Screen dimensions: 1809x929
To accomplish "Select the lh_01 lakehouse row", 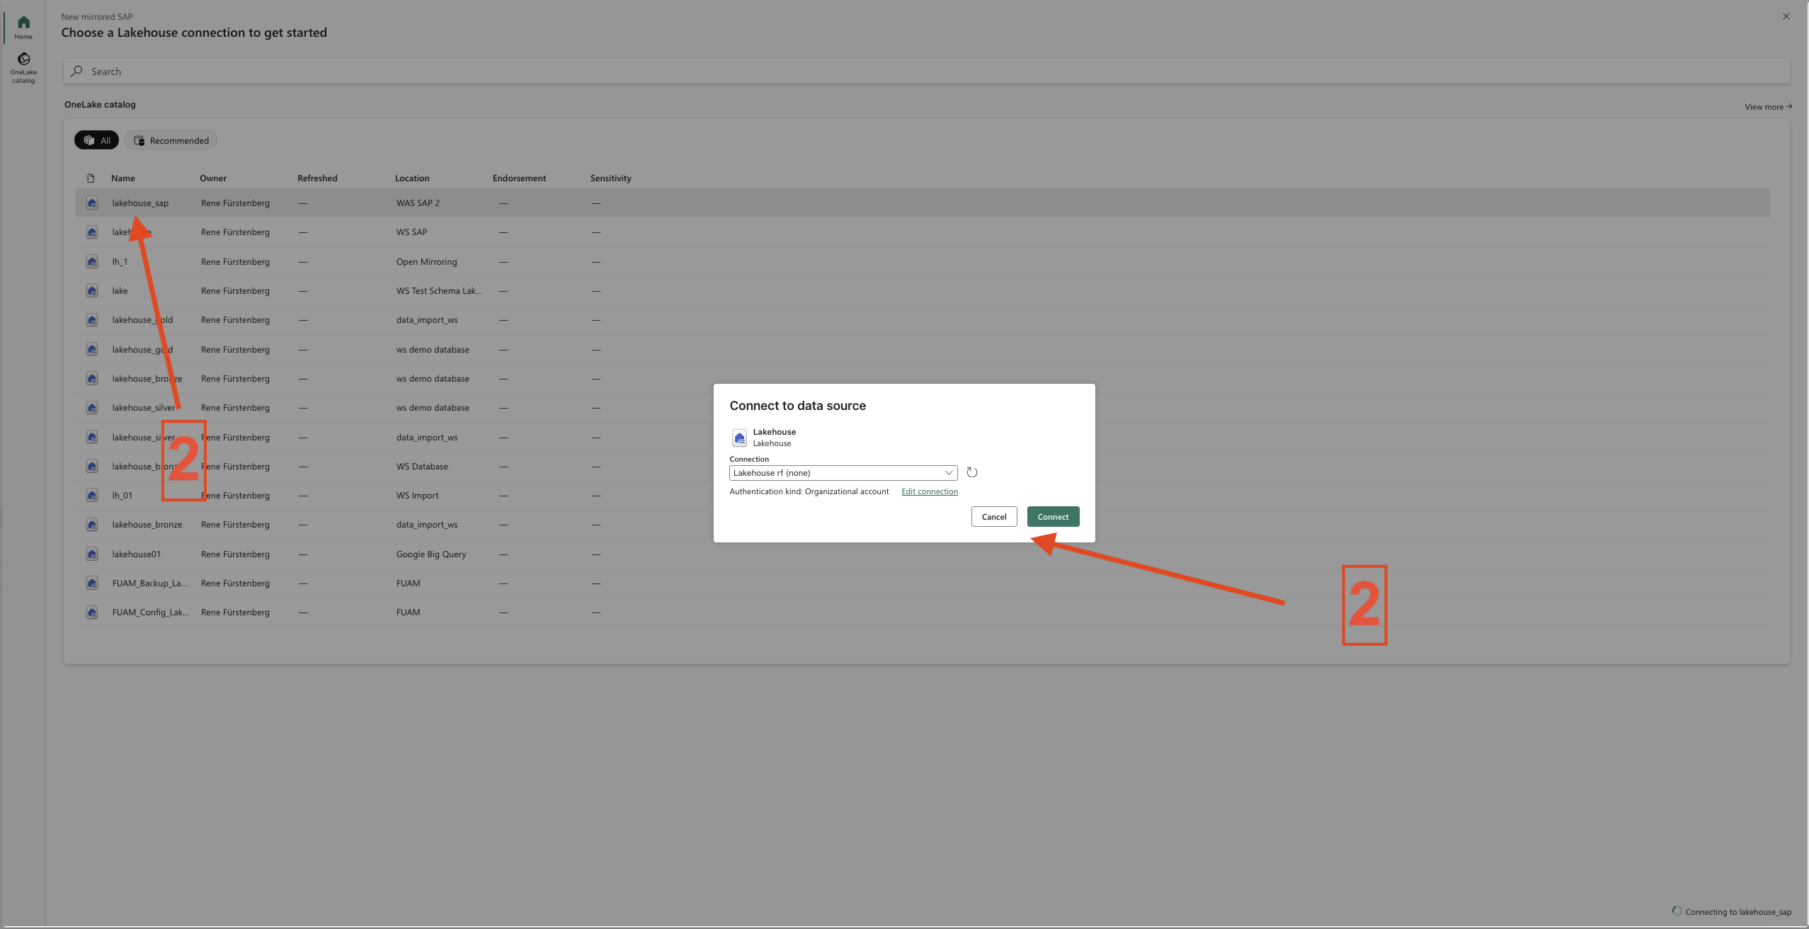I will (122, 496).
